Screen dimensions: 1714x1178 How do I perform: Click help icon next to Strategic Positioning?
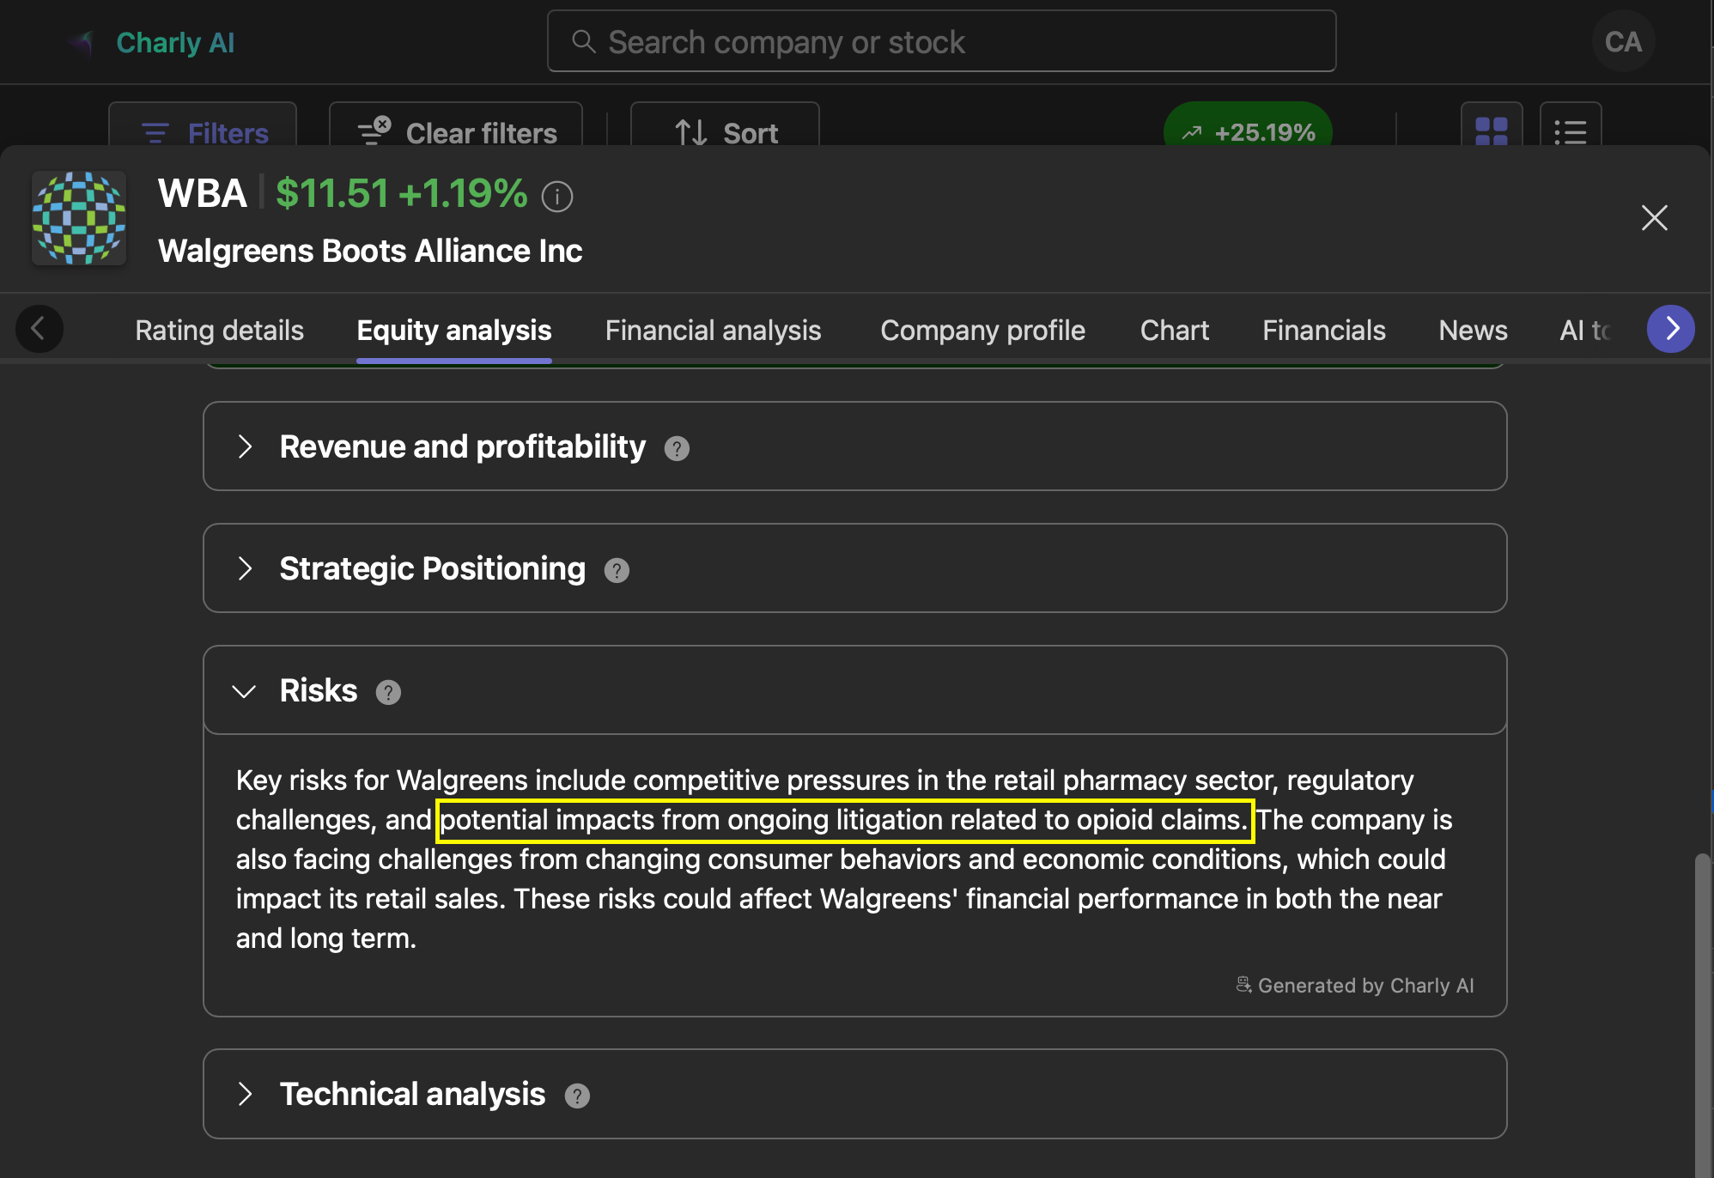(617, 570)
